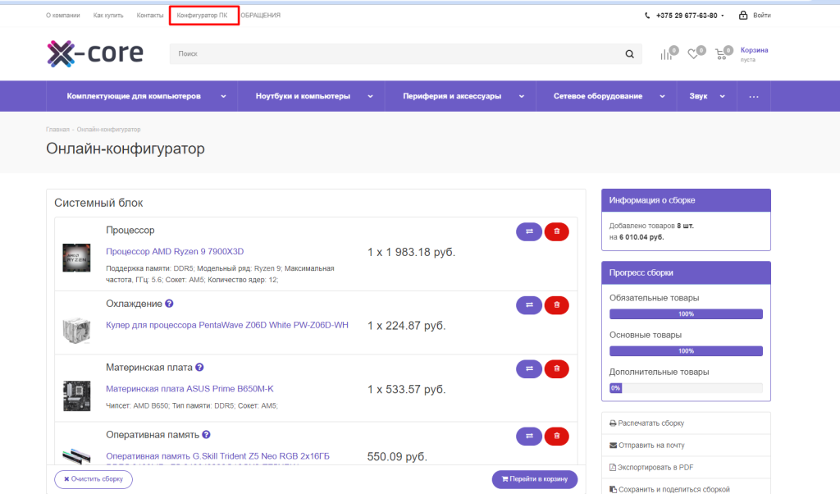This screenshot has height=494, width=840.
Task: Delete the Охлаждение component with trash icon
Action: click(x=557, y=305)
